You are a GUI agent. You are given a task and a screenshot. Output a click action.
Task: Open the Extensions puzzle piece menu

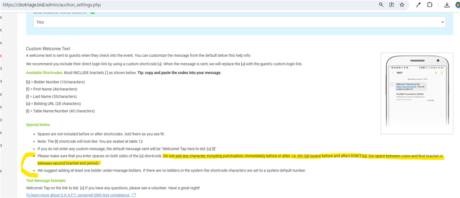click(x=430, y=4)
